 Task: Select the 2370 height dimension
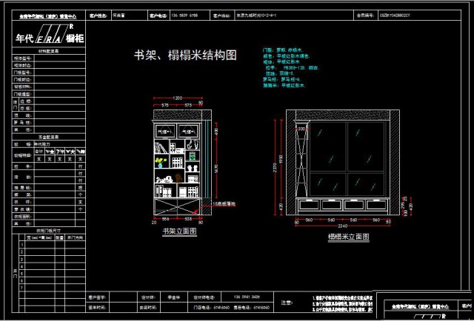tap(275, 168)
